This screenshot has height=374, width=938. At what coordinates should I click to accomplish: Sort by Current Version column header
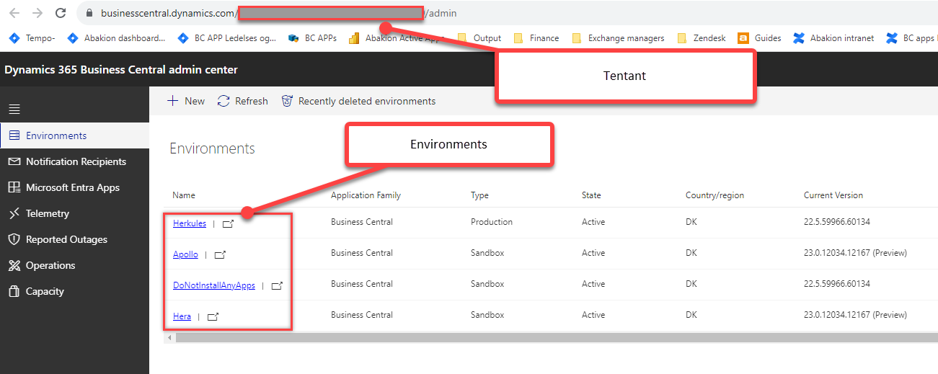pyautogui.click(x=833, y=195)
